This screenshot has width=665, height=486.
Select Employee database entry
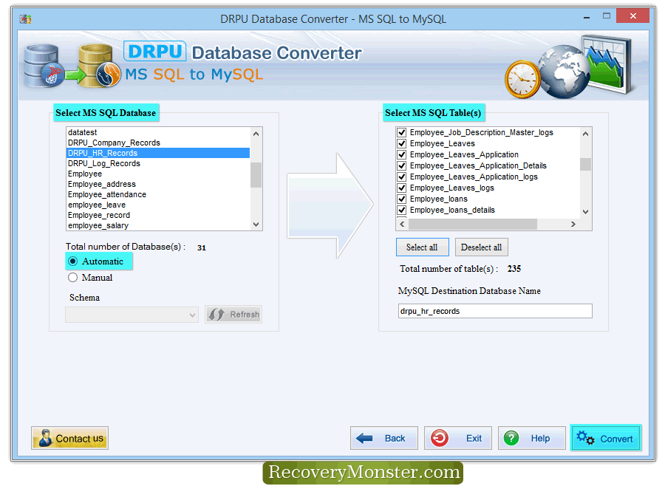point(158,174)
